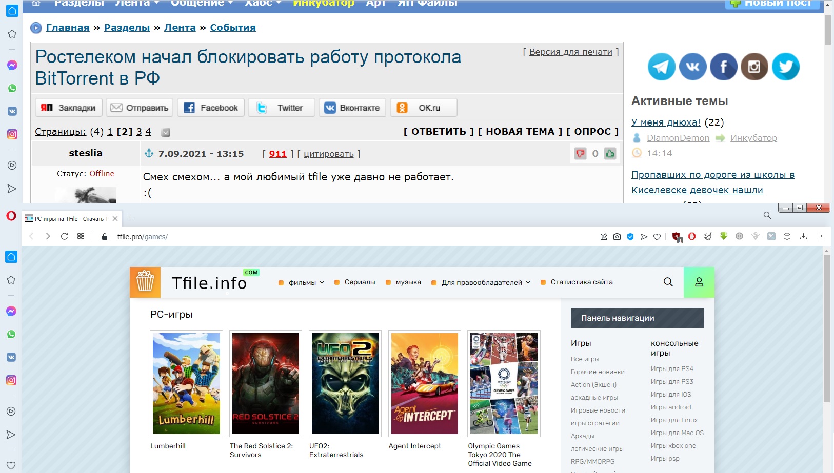Reload the tfile.pro page
Viewport: 834px width, 473px height.
click(64, 236)
